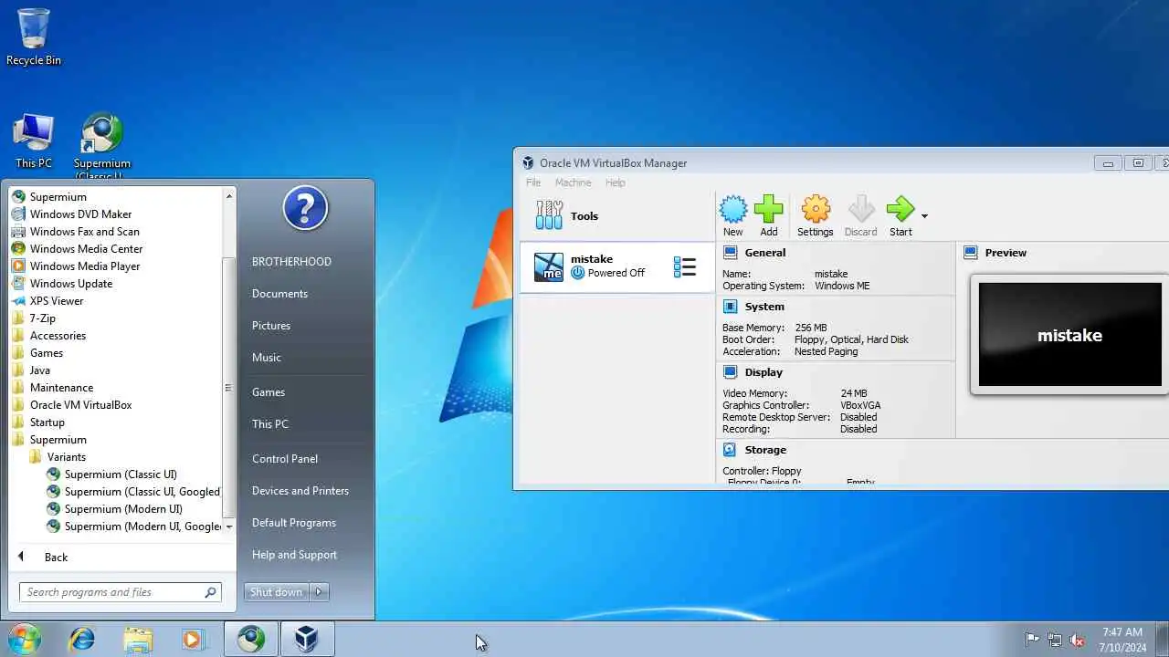Open This PC from Start menu
The width and height of the screenshot is (1169, 657).
pyautogui.click(x=270, y=423)
